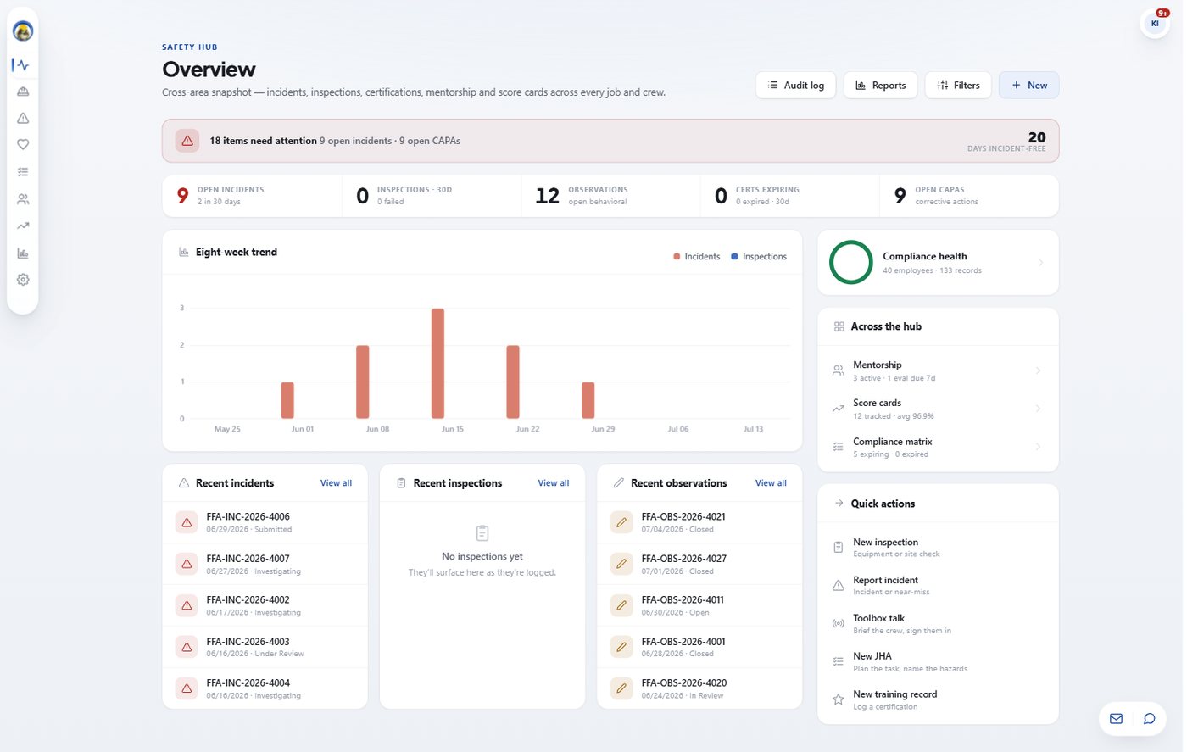Click the '20 days incident-free' counter
This screenshot has height=752, width=1187.
1006,142
